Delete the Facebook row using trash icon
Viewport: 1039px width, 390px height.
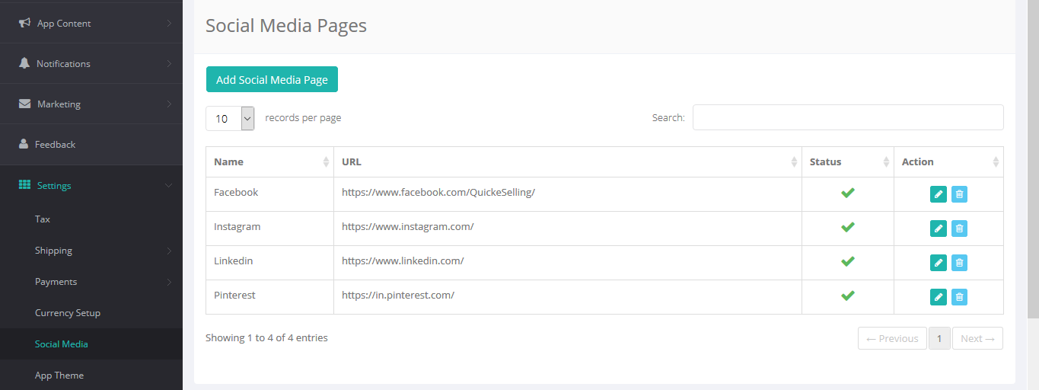click(959, 194)
